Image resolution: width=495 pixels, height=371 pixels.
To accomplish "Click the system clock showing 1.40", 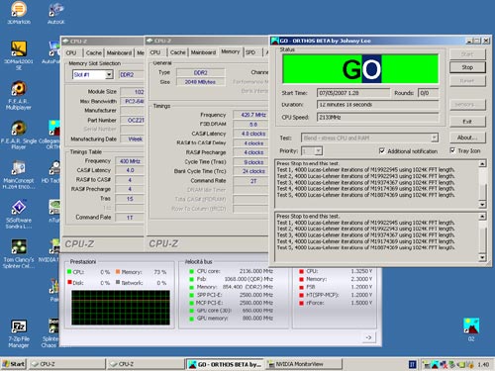I will click(x=483, y=364).
